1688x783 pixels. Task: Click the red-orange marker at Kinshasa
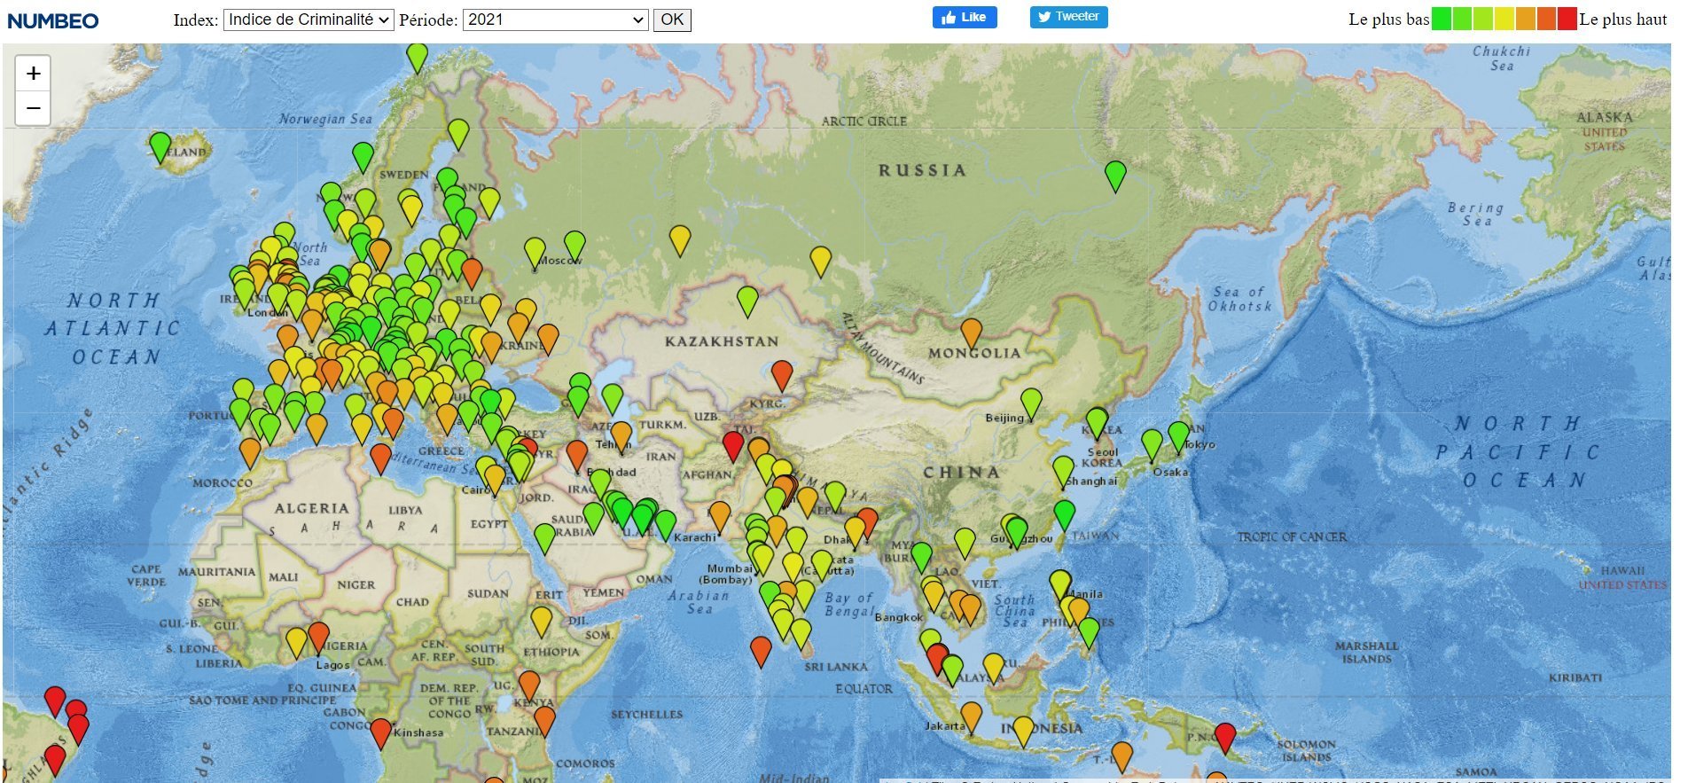380,732
